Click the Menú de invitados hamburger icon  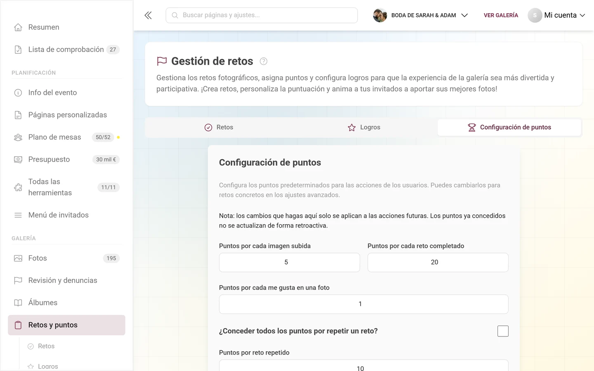[18, 215]
